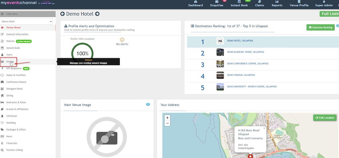Open Demo Academic Venue, Ullapool link
The height and width of the screenshot is (158, 339).
point(246,52)
